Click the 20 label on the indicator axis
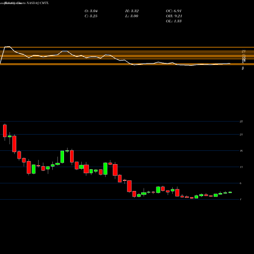 click(244, 51)
